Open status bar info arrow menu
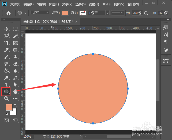Viewport: 172px width, 140px height. tap(81, 137)
